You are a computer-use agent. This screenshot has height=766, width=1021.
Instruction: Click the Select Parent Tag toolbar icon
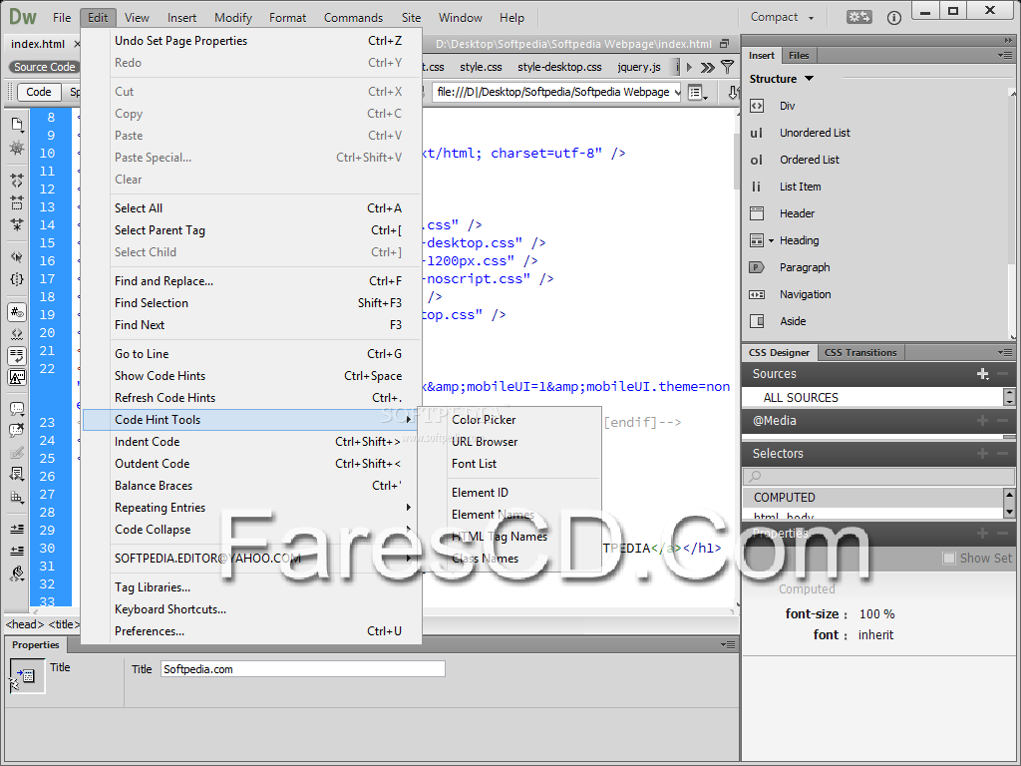coord(17,256)
